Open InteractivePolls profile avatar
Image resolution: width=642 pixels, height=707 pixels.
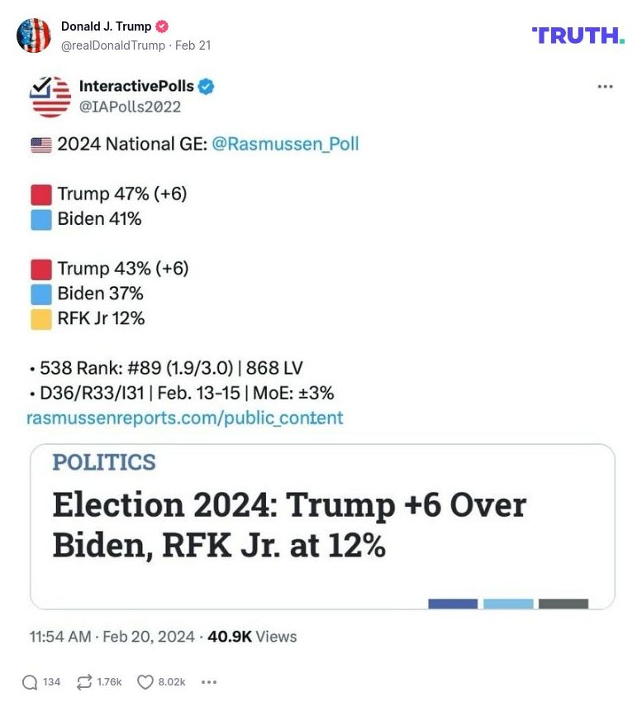pos(50,95)
